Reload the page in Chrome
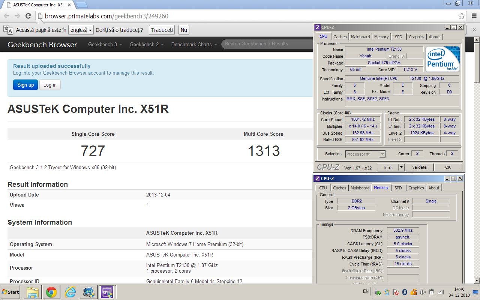This screenshot has width=480, height=300. click(28, 16)
